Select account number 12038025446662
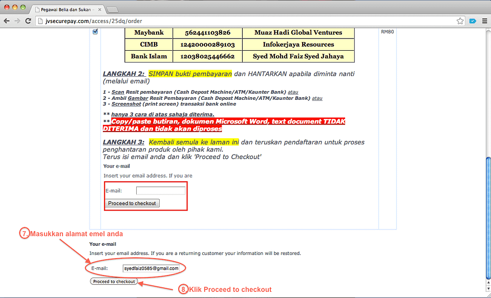The height and width of the screenshot is (298, 491). tap(207, 56)
